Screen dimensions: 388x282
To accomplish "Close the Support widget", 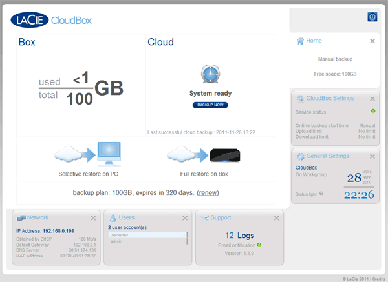I will [x=277, y=218].
